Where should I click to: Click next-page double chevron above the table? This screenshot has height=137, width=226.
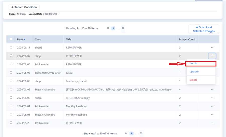click(x=123, y=28)
